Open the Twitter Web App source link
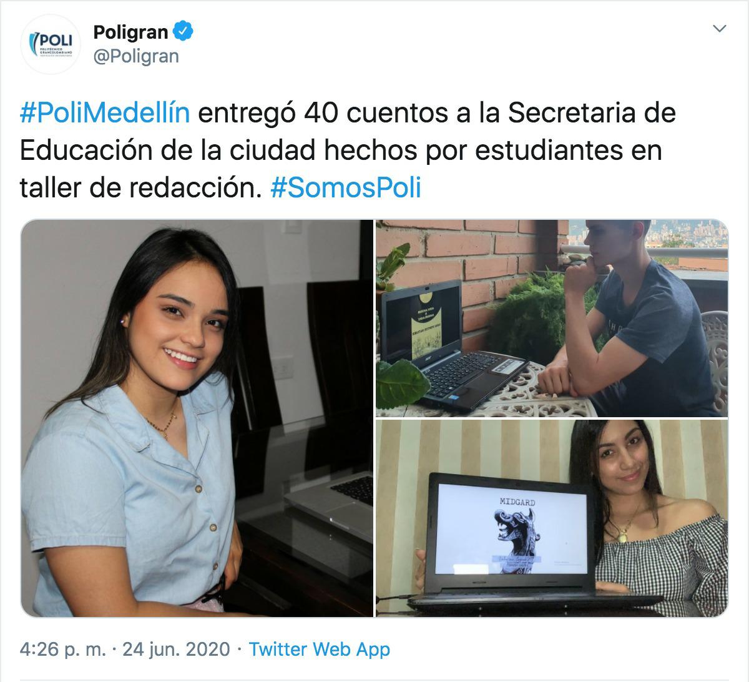Image resolution: width=749 pixels, height=682 pixels. click(x=320, y=650)
